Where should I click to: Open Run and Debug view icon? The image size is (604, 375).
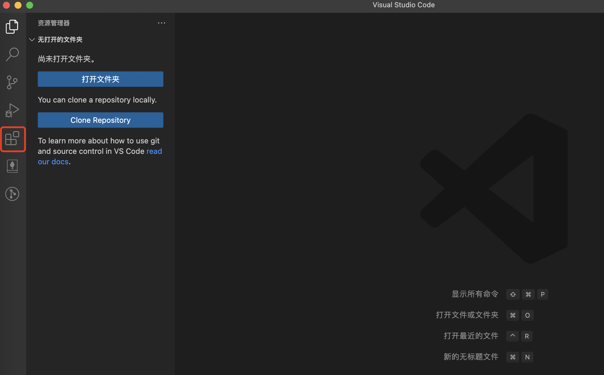12,110
